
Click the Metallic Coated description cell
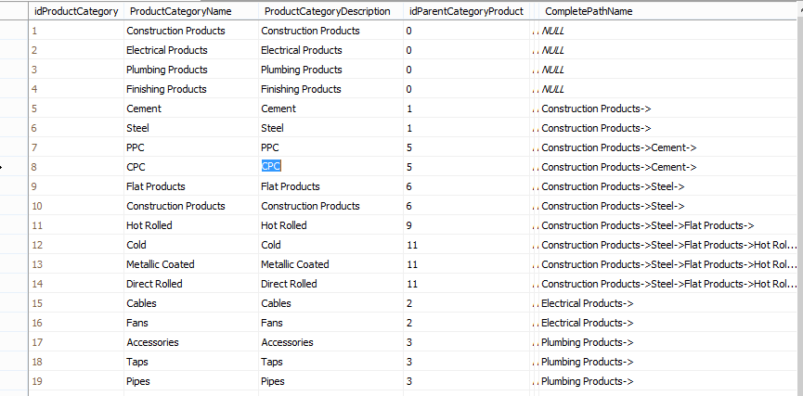pos(294,264)
